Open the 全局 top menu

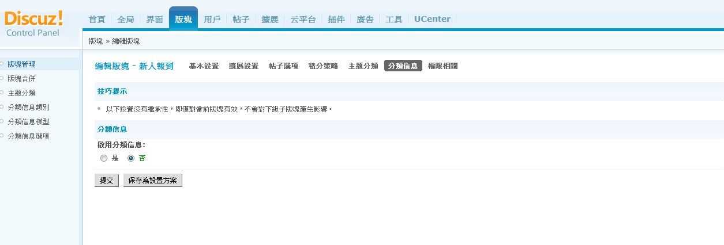pyautogui.click(x=126, y=19)
